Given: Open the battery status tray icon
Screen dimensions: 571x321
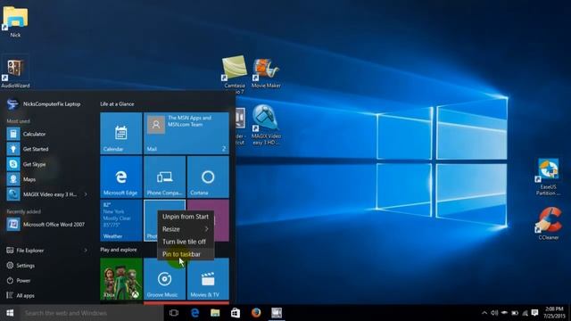Looking at the screenshot, I should [x=515, y=313].
